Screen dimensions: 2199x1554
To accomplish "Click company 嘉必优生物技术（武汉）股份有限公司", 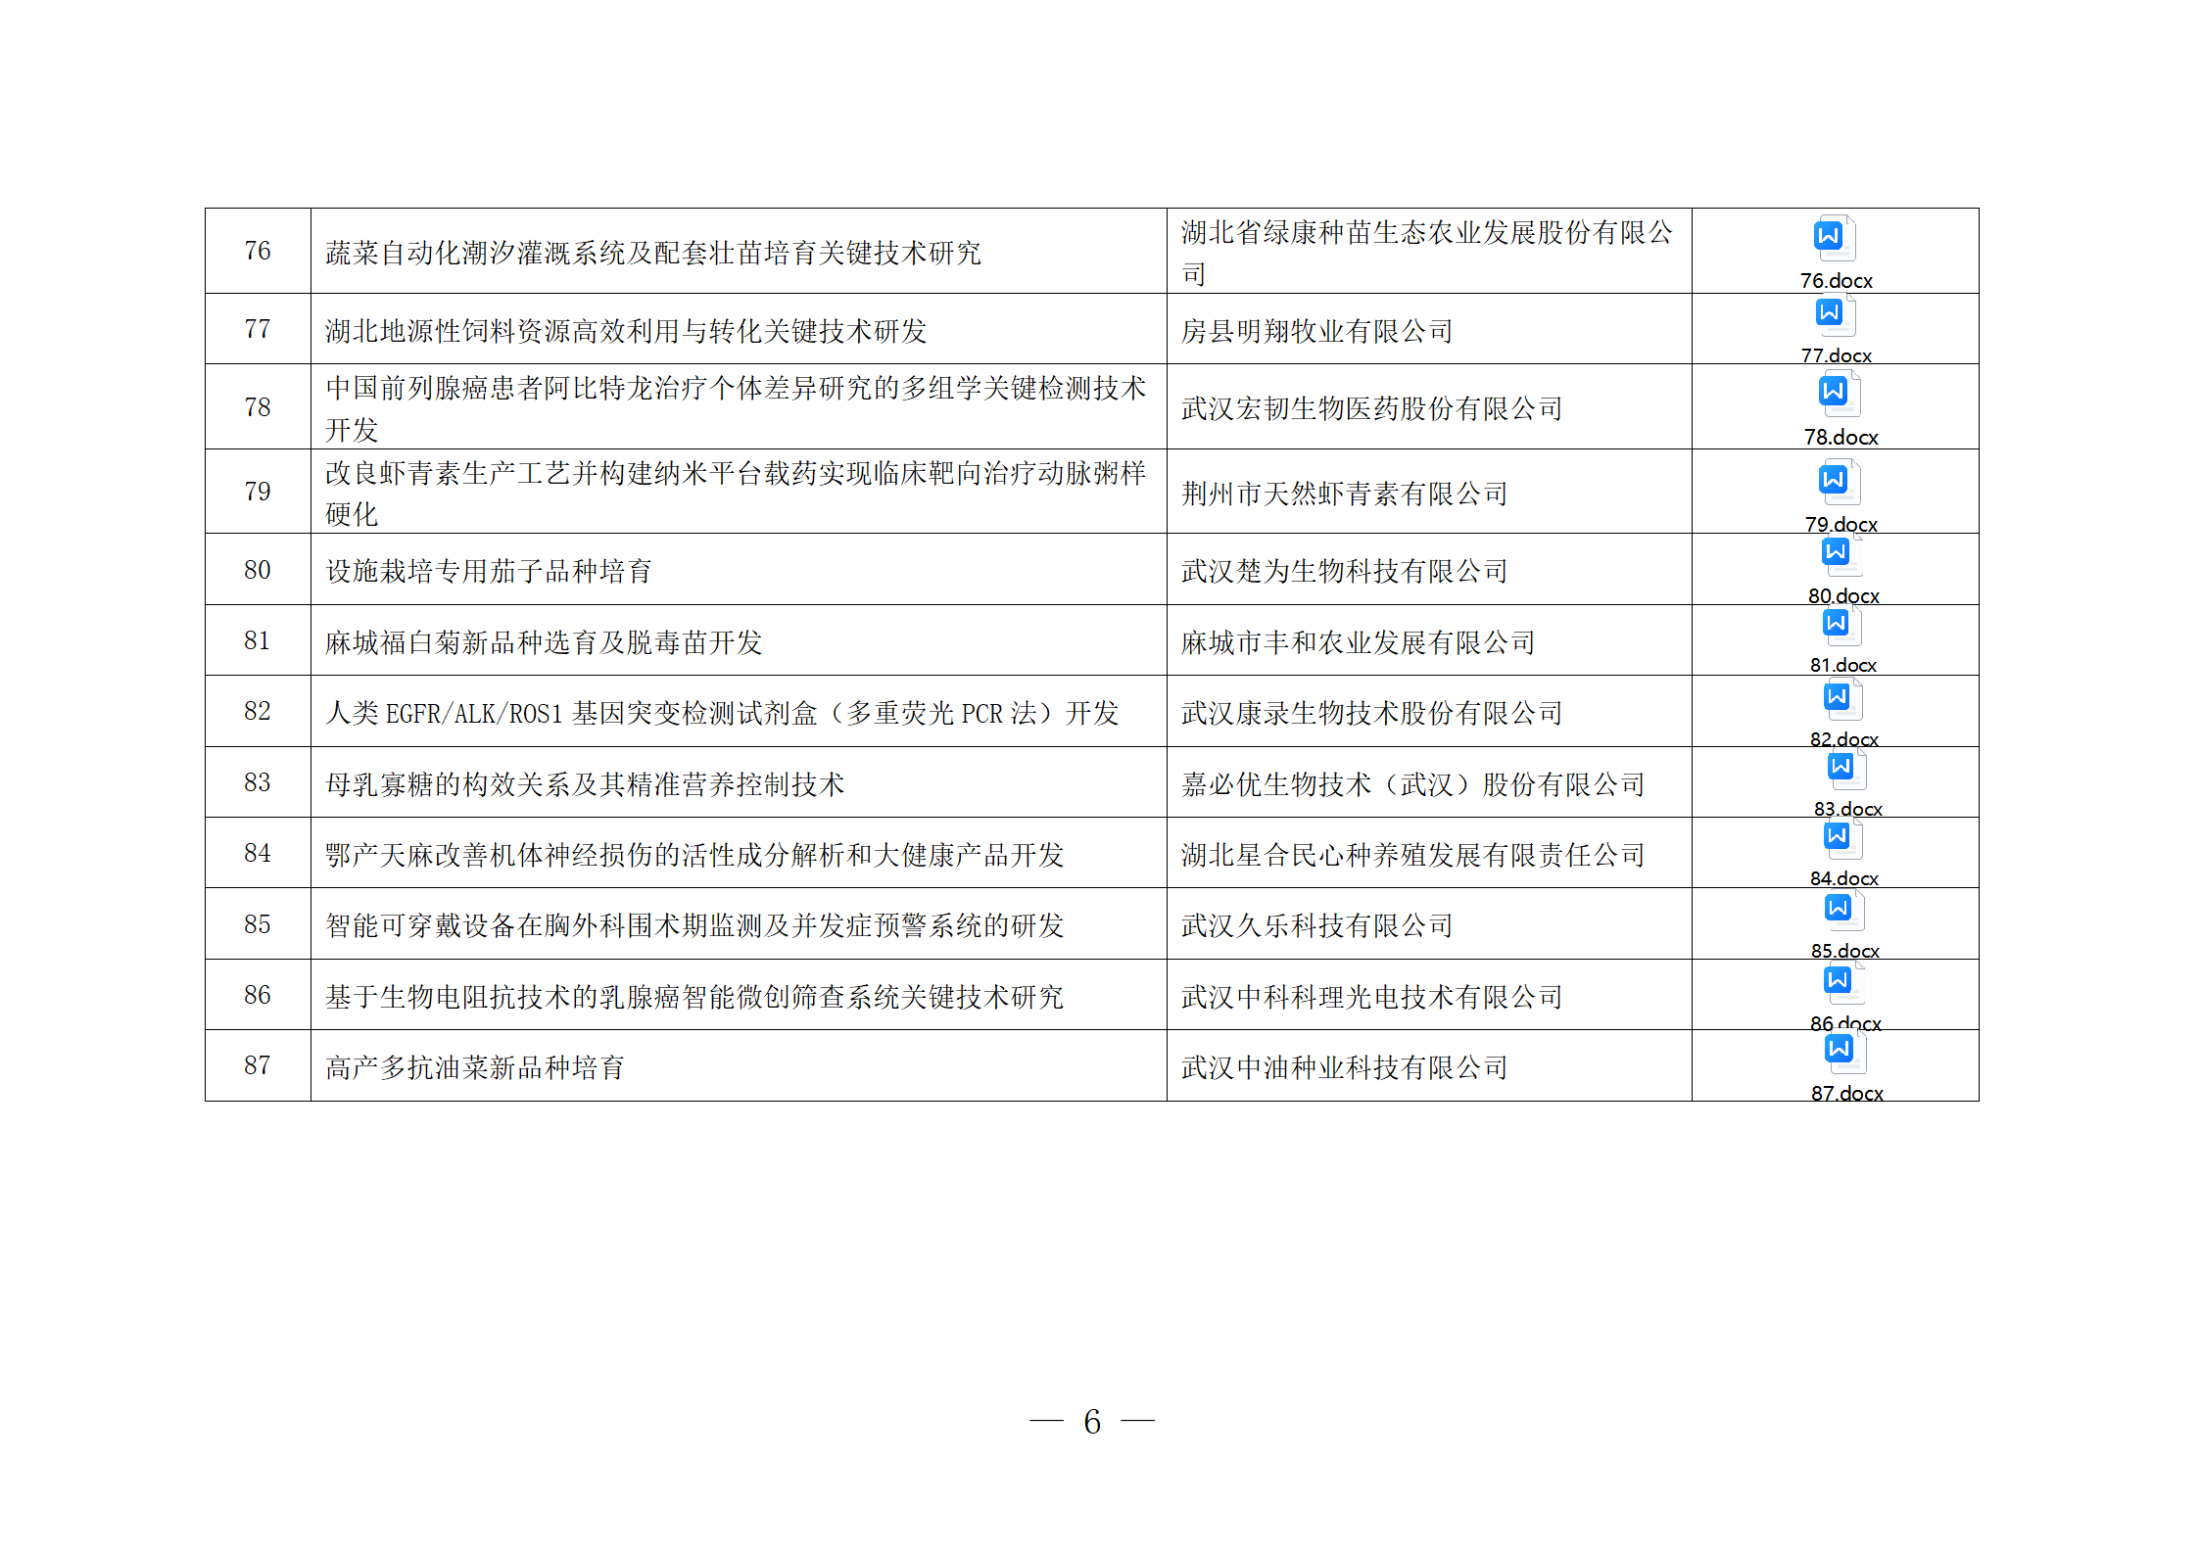I will tap(1413, 784).
